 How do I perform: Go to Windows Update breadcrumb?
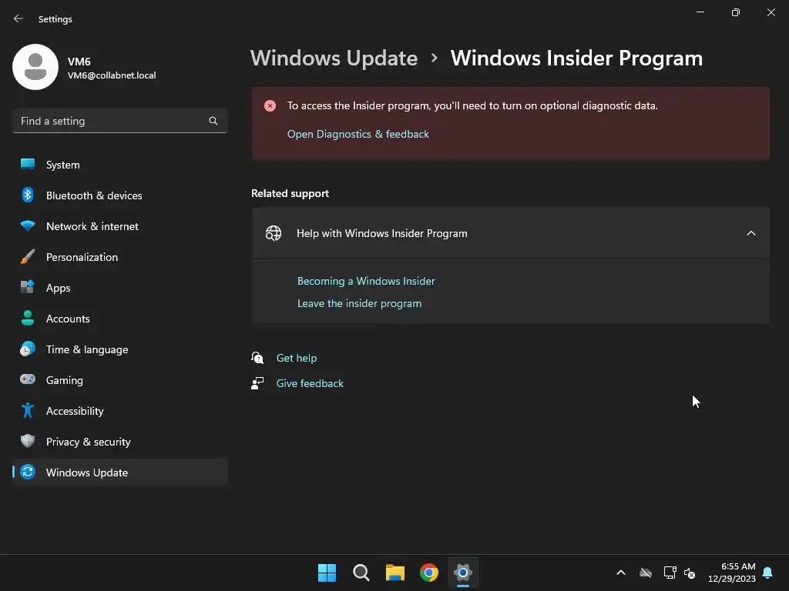334,58
